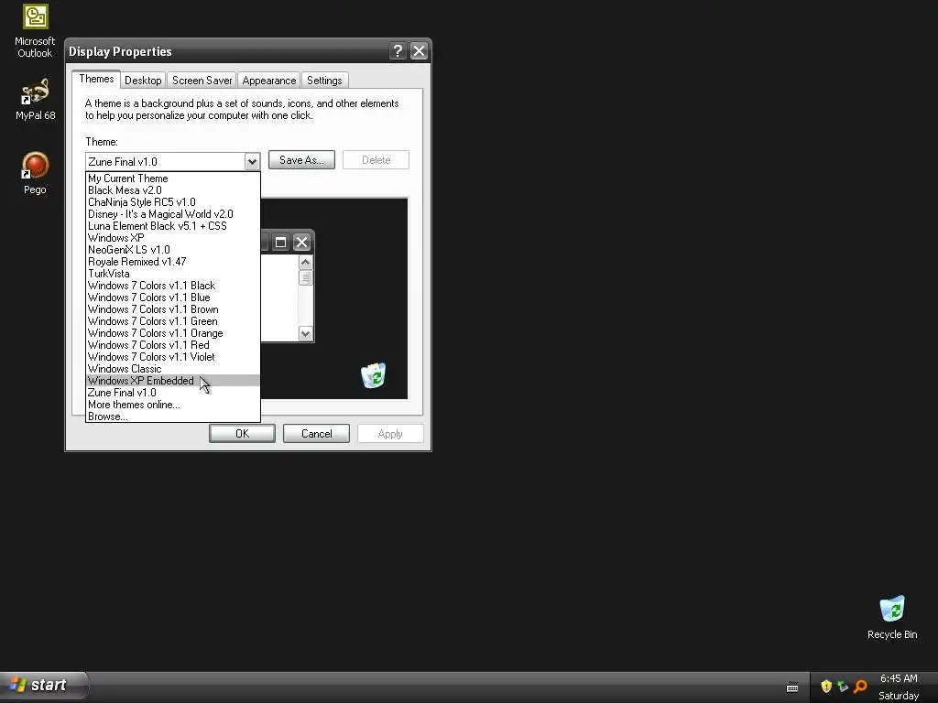Switch to the Settings tab
This screenshot has width=938, height=703.
point(324,81)
